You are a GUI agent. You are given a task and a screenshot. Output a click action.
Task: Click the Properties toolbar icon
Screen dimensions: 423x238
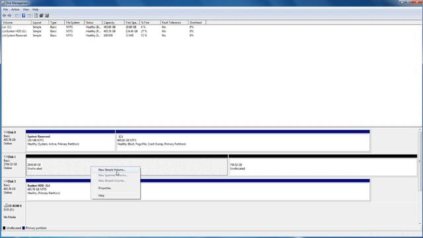[42, 16]
